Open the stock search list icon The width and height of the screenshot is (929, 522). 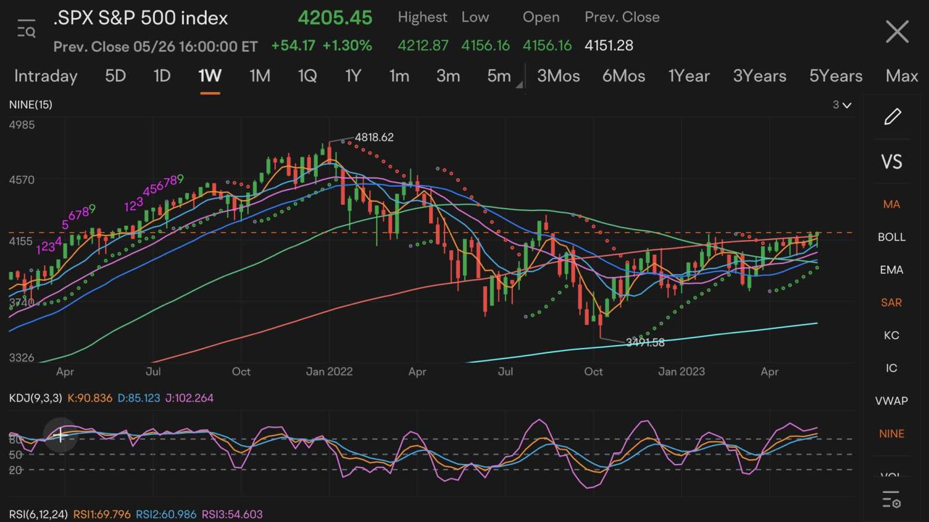tap(26, 28)
